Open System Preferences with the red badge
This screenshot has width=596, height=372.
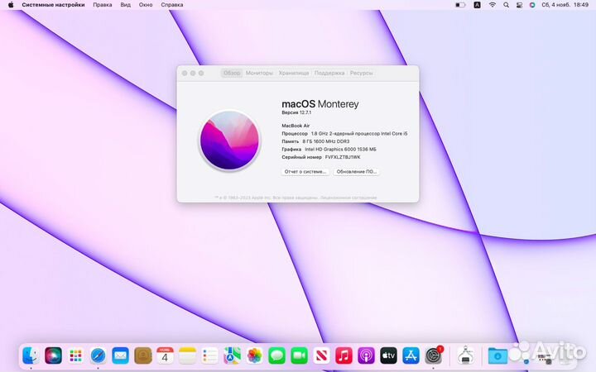pos(433,355)
